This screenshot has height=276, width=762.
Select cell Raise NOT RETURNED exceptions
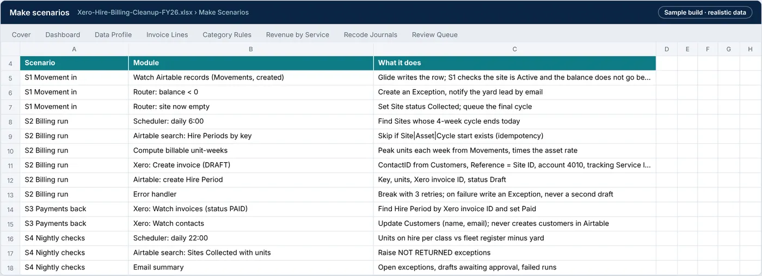tap(515, 253)
